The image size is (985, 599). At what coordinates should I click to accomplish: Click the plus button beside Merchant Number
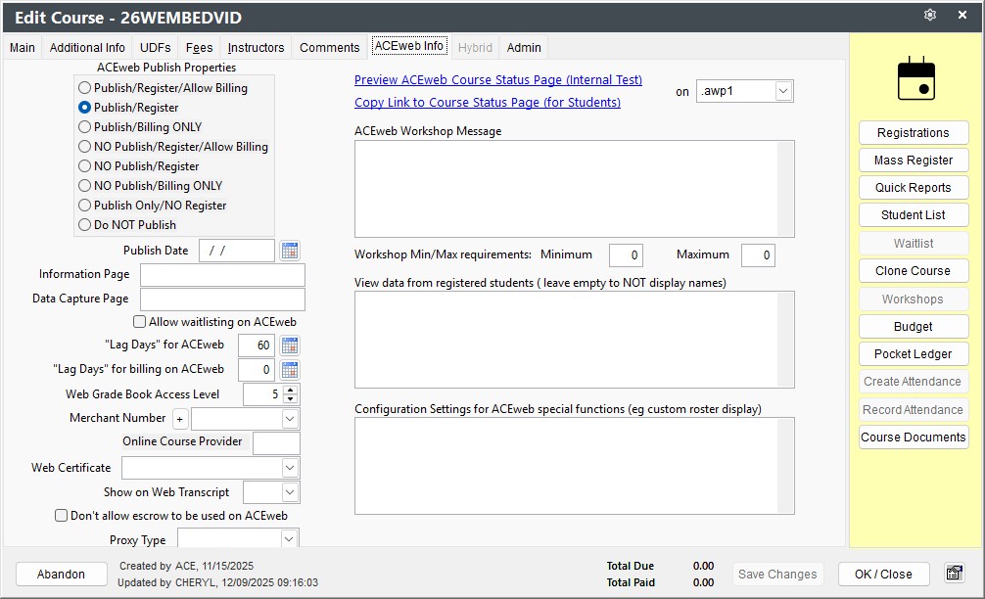pyautogui.click(x=179, y=419)
